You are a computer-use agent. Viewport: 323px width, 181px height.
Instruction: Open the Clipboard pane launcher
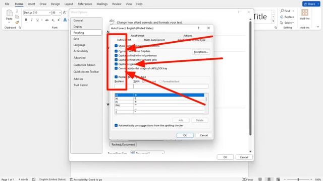point(20,28)
